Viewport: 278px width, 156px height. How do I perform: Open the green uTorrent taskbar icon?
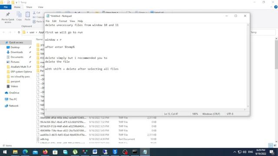pos(75,152)
